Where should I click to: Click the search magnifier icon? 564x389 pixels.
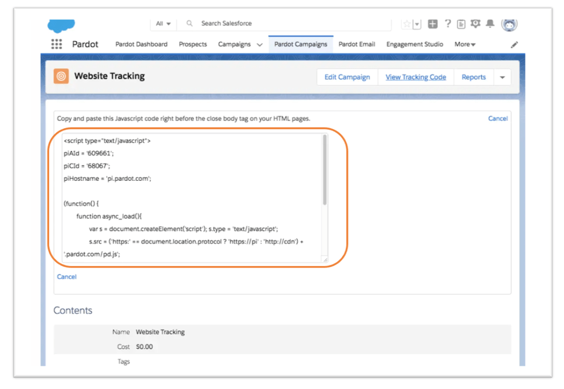[x=189, y=23]
